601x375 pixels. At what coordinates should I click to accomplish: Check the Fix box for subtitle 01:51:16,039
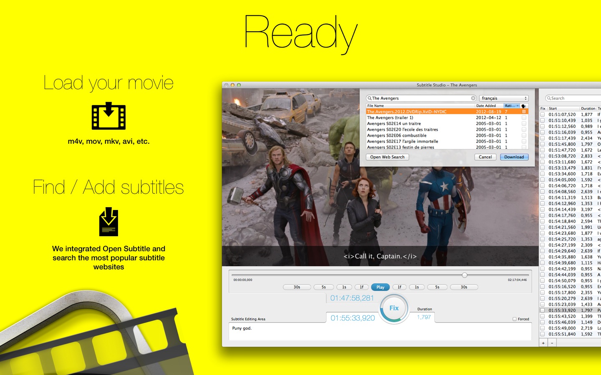click(543, 132)
